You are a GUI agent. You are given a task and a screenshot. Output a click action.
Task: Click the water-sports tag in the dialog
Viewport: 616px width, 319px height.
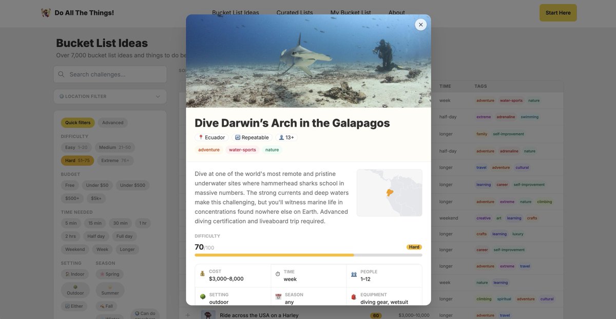point(242,150)
